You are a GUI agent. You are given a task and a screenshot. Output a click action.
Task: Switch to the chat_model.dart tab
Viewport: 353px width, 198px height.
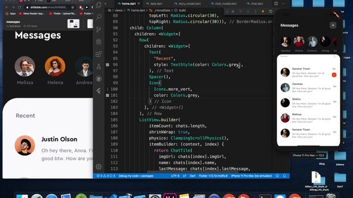224,4
